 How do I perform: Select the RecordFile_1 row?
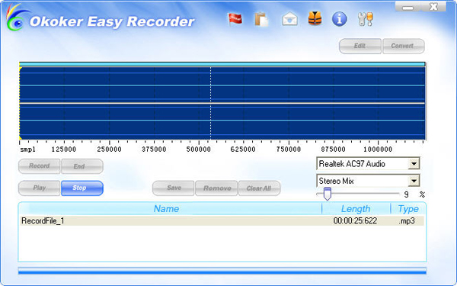point(222,220)
